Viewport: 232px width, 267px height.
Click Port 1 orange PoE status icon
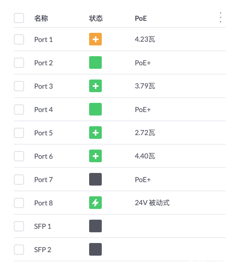95,39
